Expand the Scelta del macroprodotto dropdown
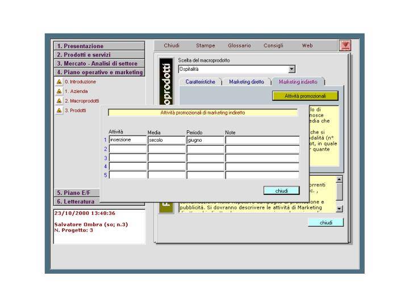 291,69
